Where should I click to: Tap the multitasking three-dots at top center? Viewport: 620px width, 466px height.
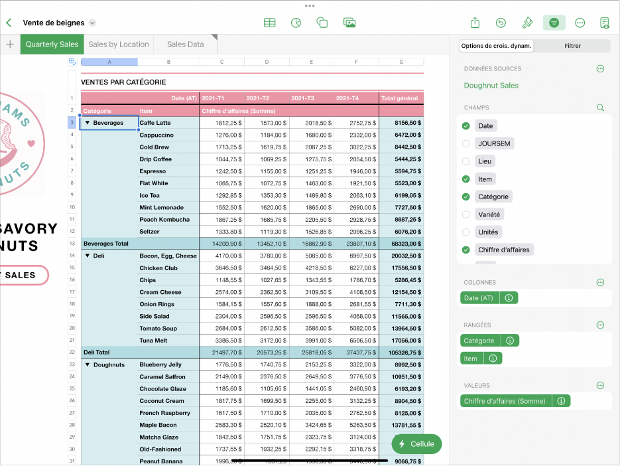tap(310, 5)
